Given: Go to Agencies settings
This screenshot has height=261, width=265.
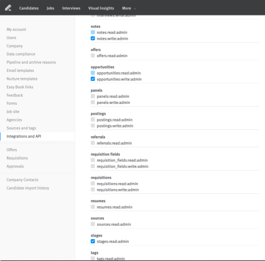Looking at the screenshot, I should tap(14, 120).
